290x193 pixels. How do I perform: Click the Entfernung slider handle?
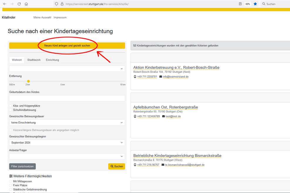pyautogui.click(x=29, y=81)
